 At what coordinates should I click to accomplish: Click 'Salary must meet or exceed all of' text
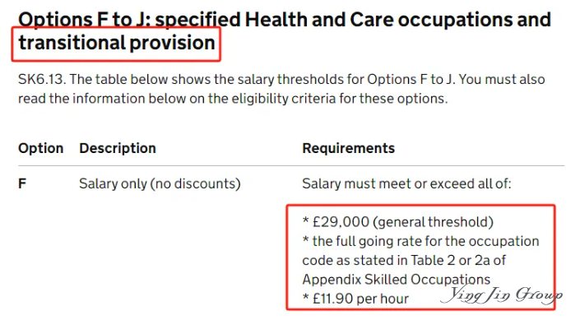click(406, 183)
